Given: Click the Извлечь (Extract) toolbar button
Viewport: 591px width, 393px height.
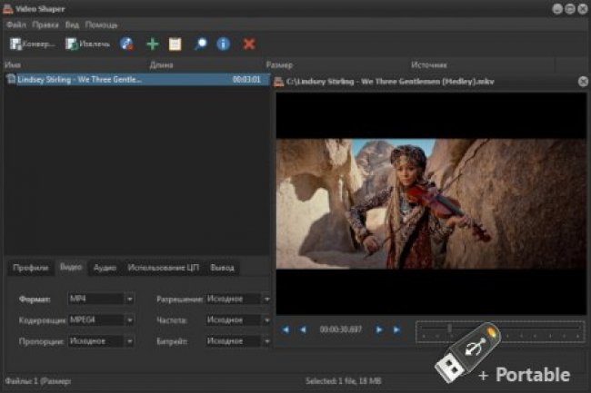Looking at the screenshot, I should click(88, 44).
